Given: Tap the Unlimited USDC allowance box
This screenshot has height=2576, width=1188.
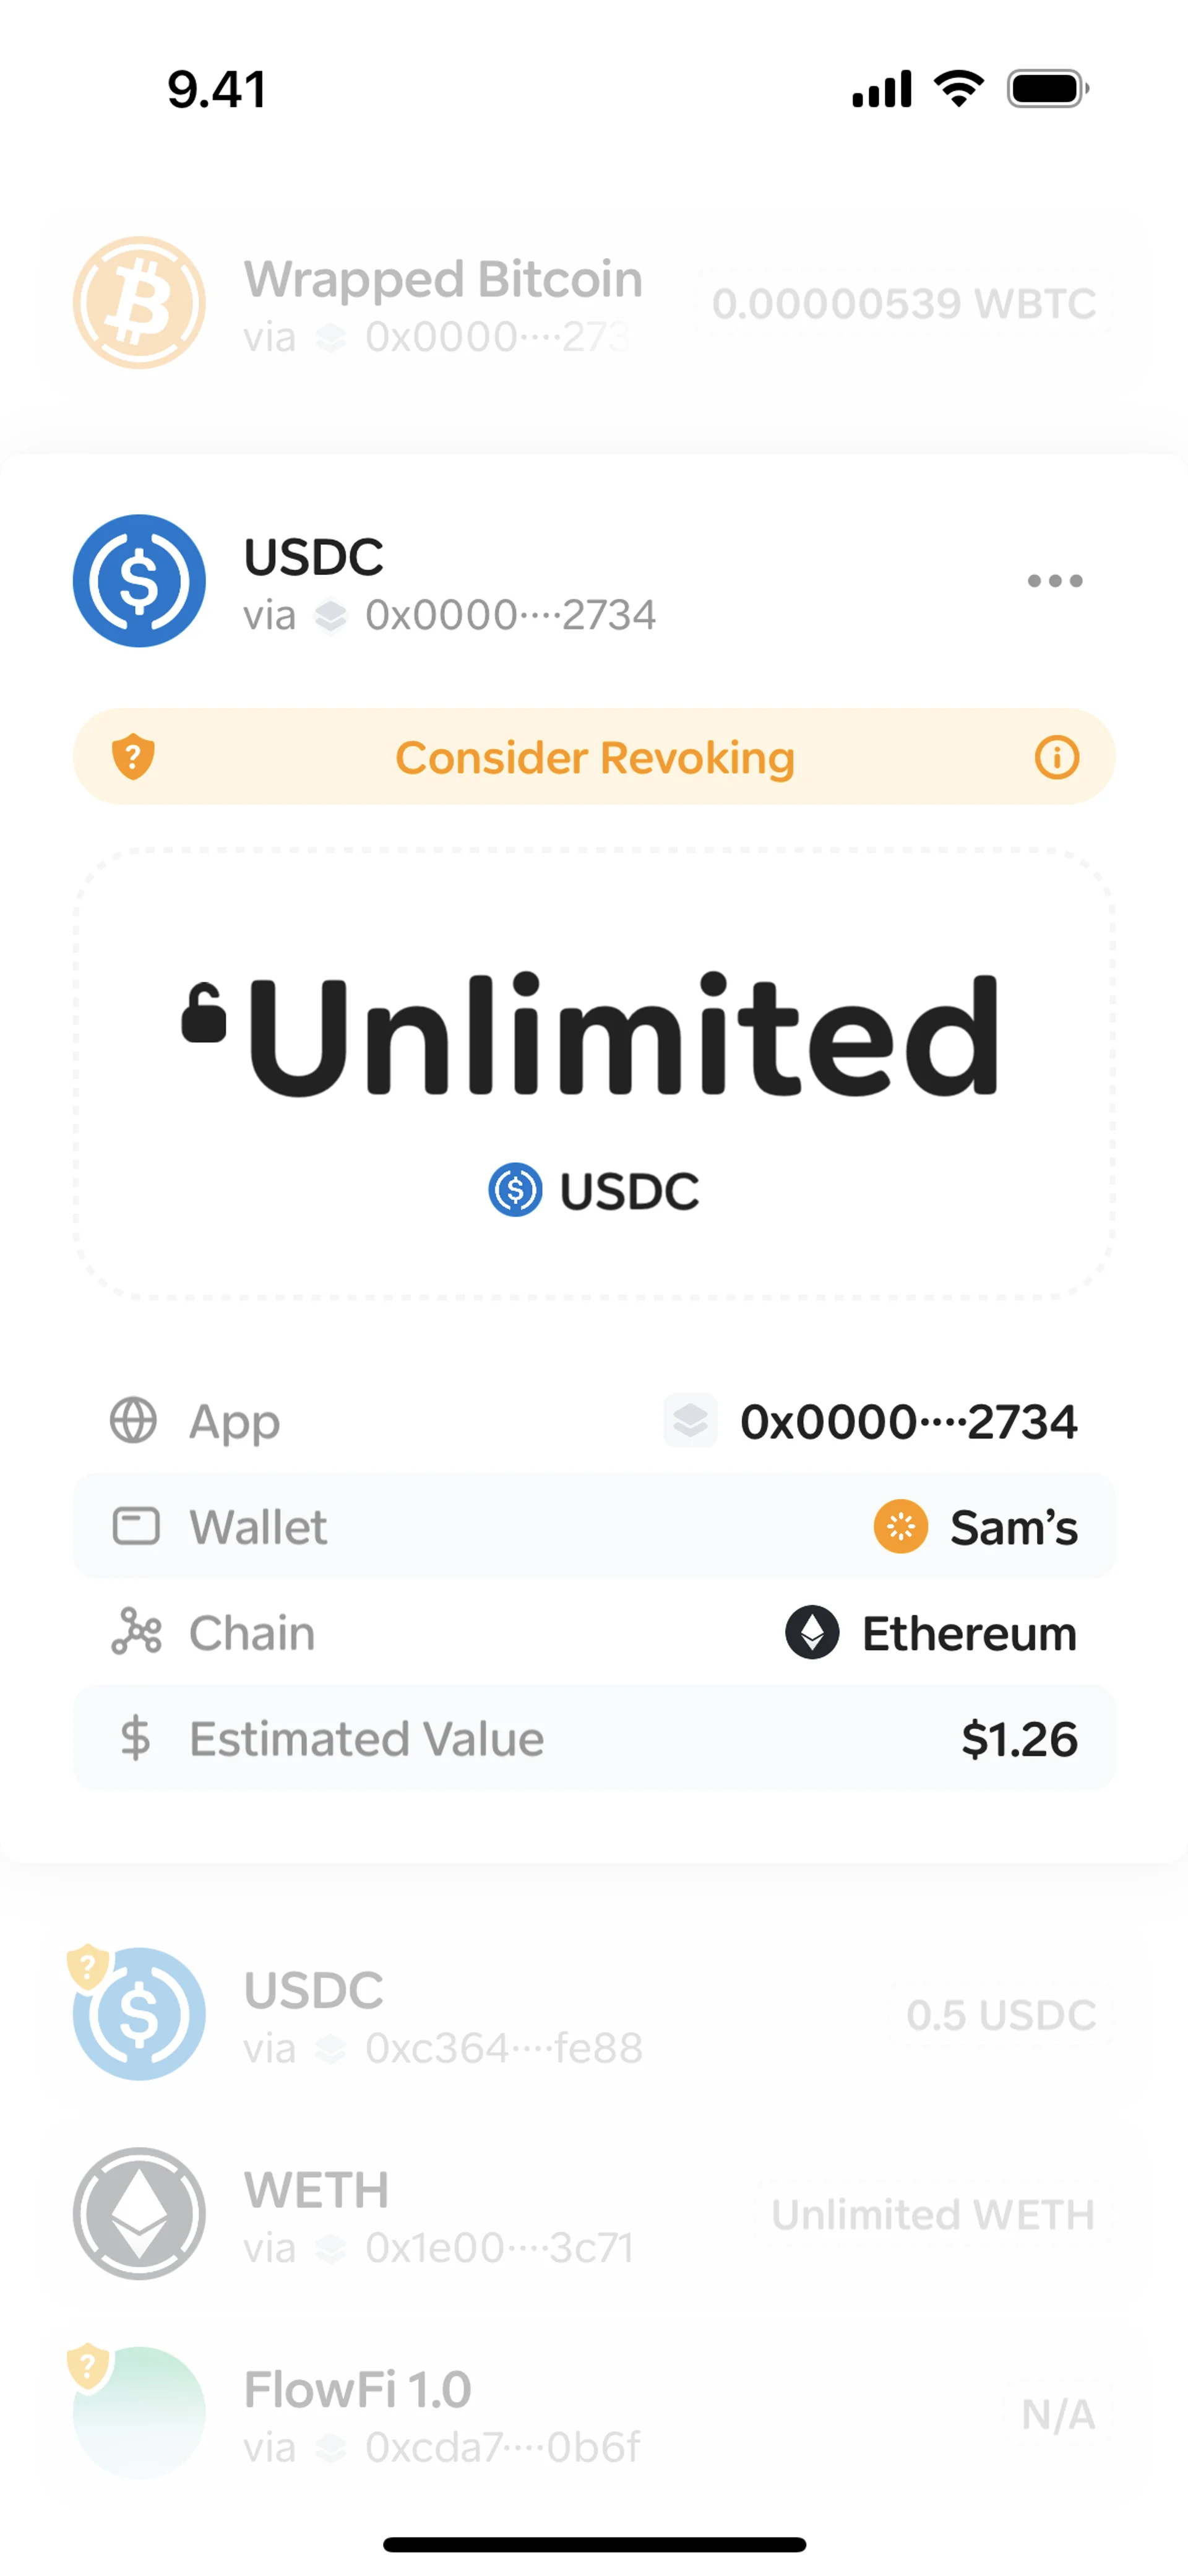Looking at the screenshot, I should (x=594, y=1073).
